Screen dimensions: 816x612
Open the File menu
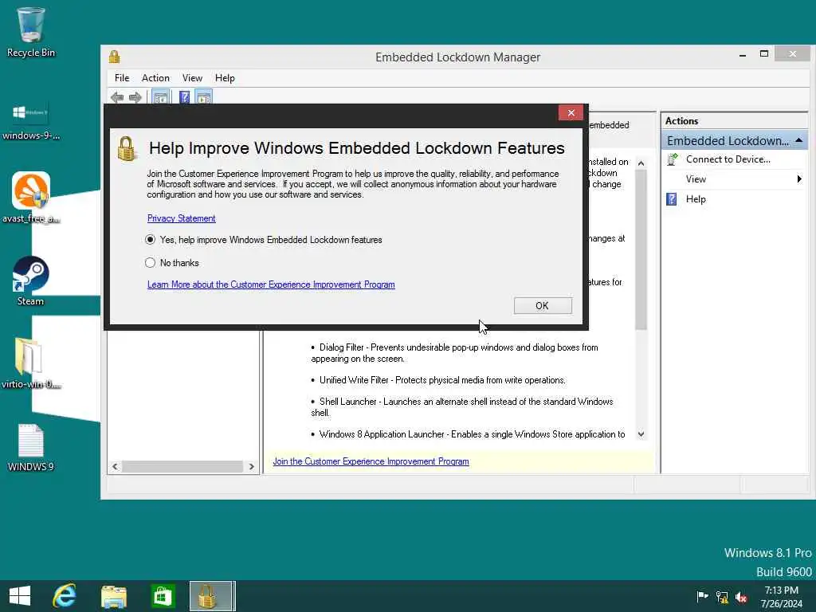pos(122,78)
